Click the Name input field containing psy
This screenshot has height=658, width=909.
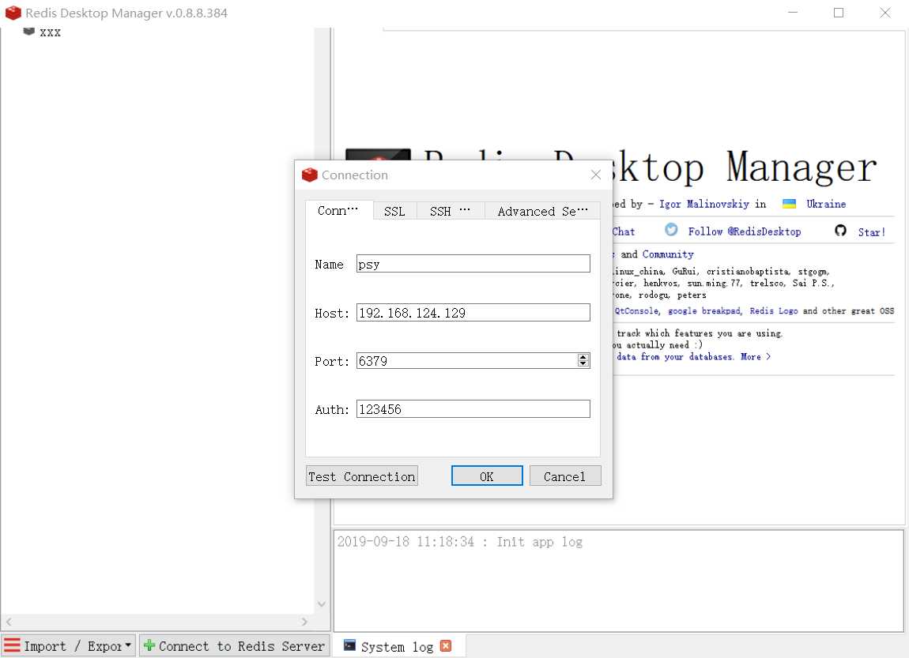473,264
